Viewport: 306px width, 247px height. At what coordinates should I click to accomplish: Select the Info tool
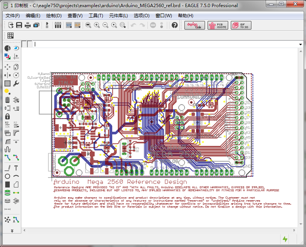coord(7,48)
